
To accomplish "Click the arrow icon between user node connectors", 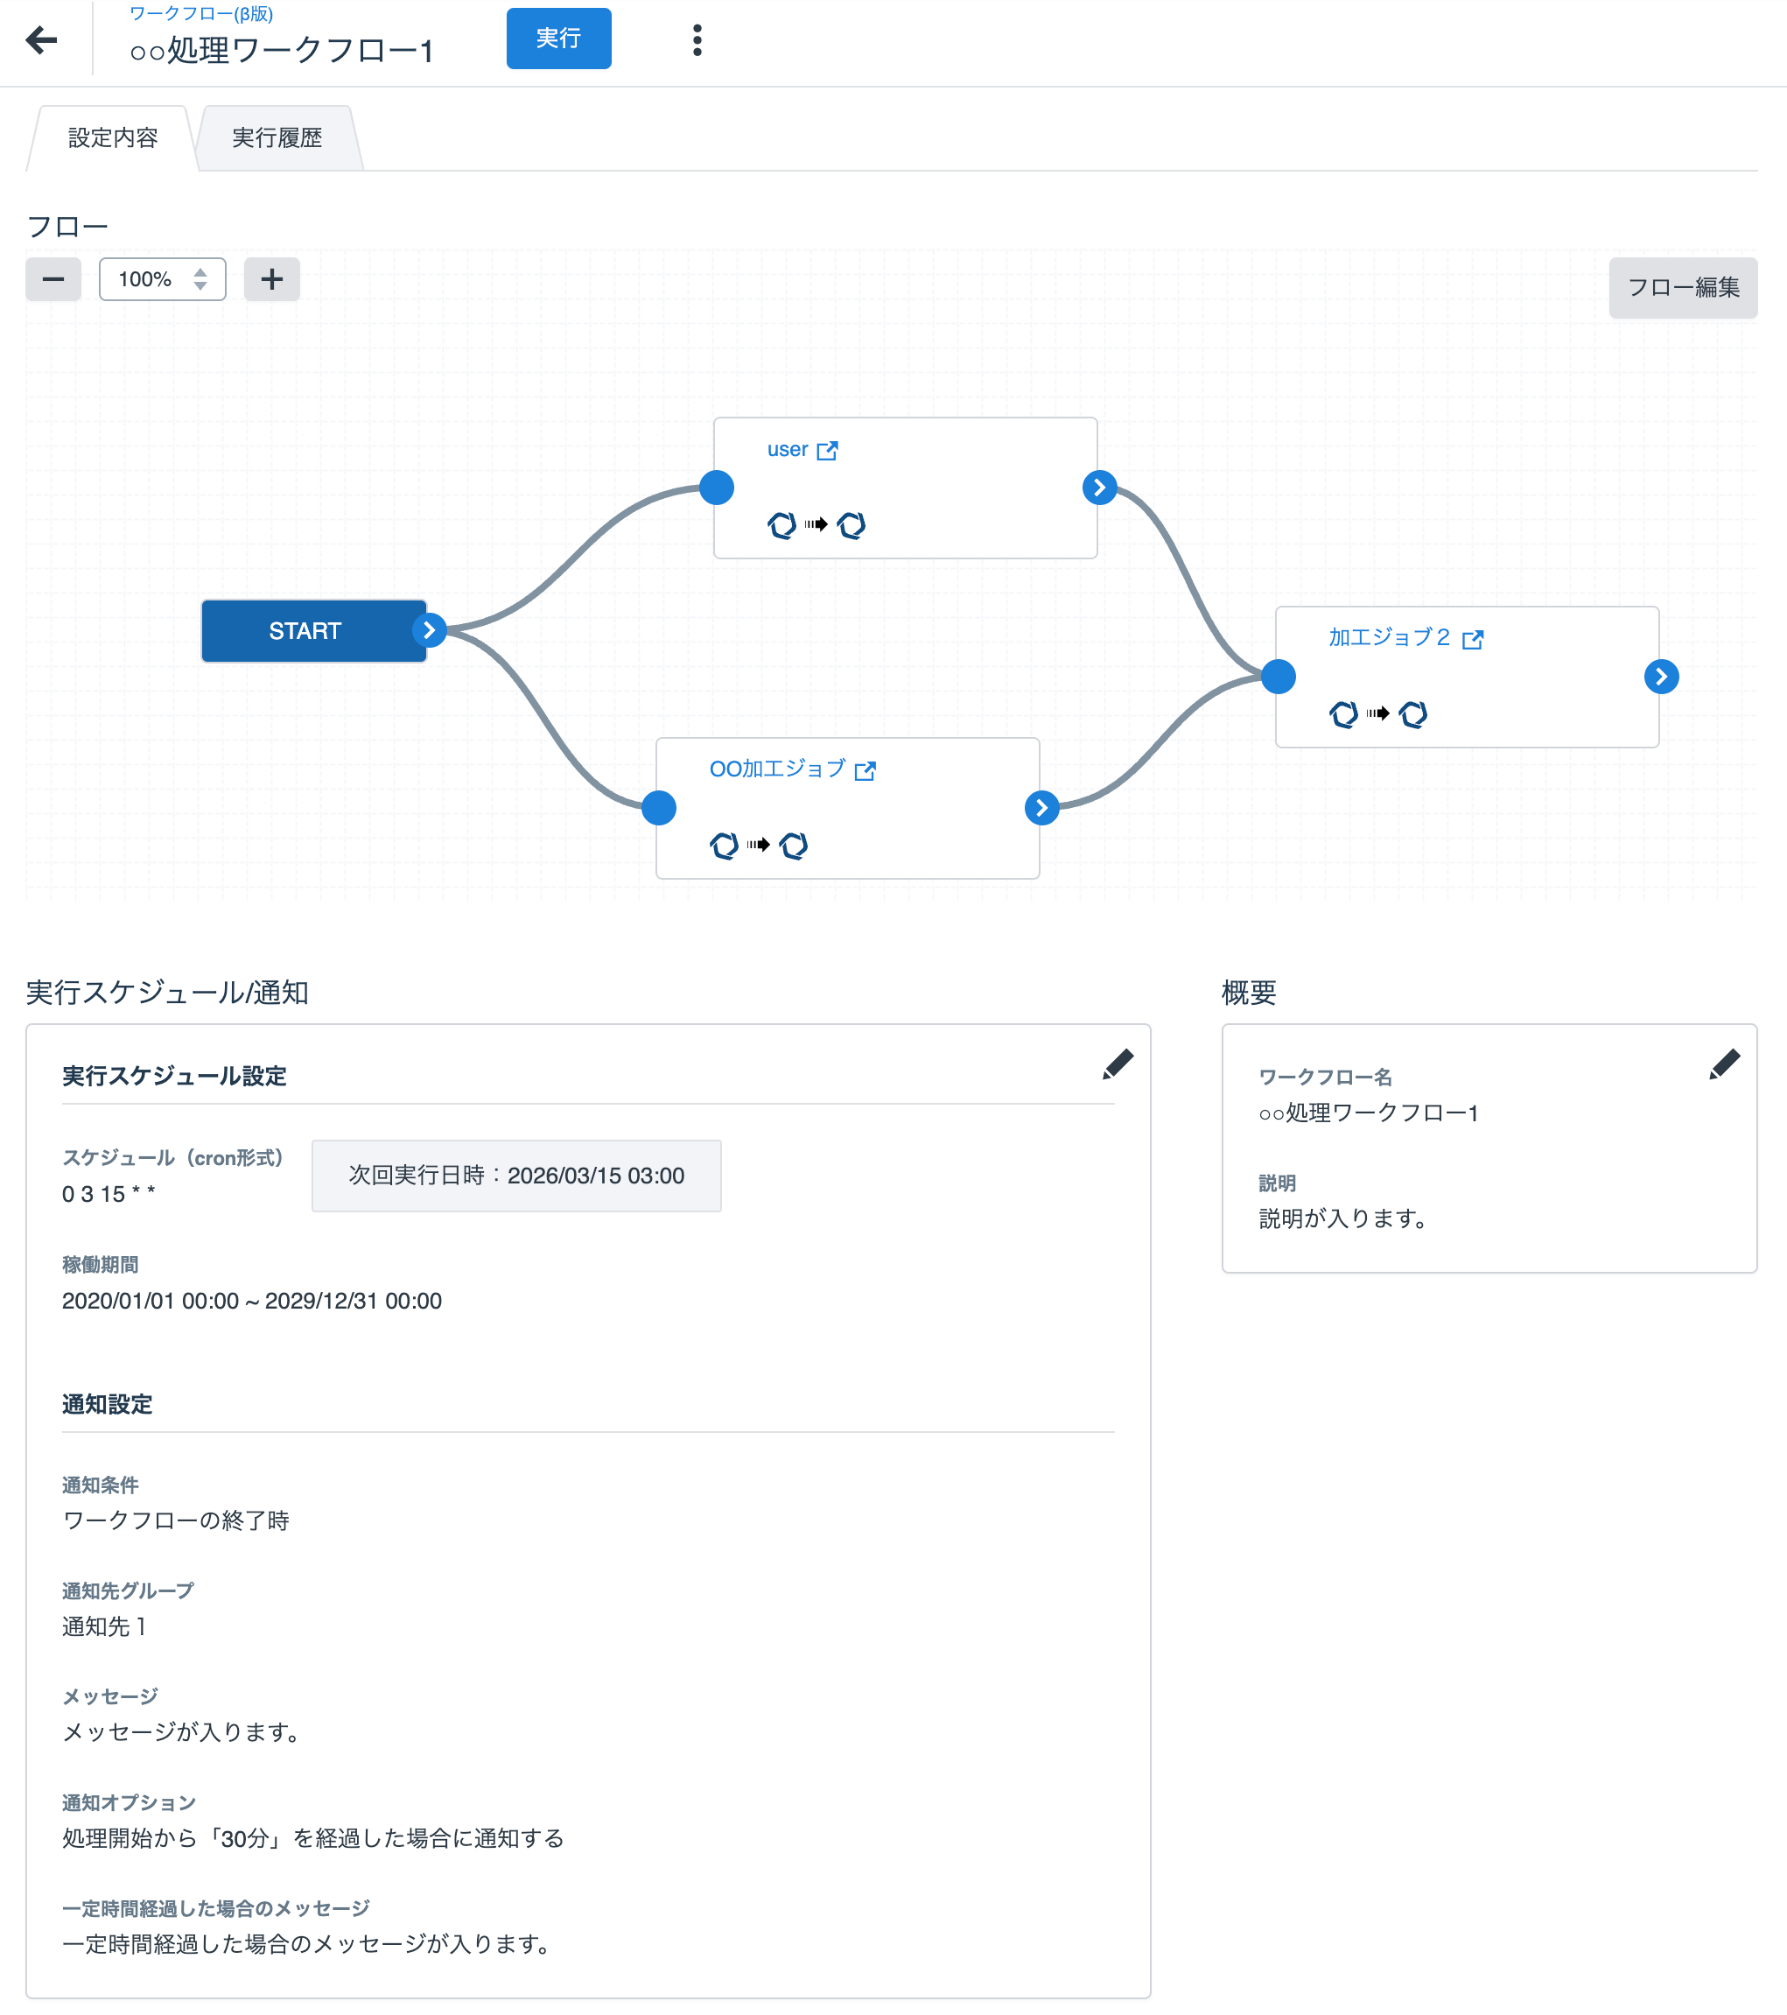I will pos(816,524).
